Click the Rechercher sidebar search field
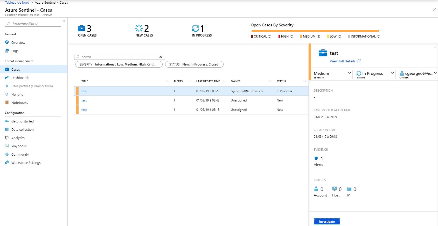Image resolution: width=438 pixels, height=226 pixels. tap(33, 24)
